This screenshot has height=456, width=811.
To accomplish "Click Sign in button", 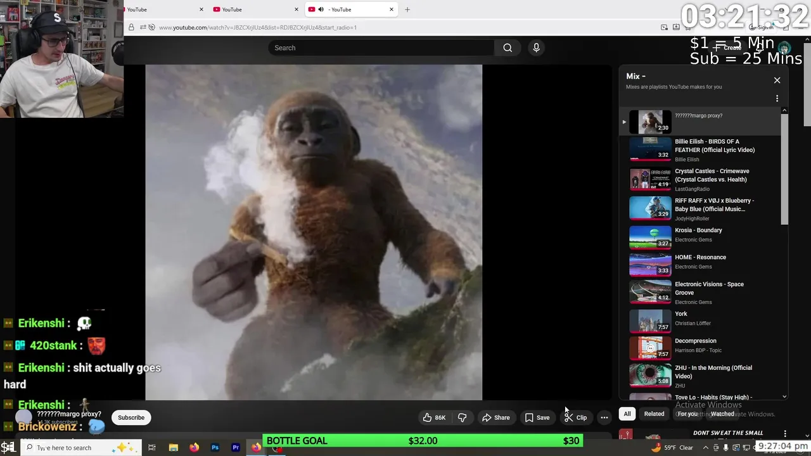I will (761, 27).
